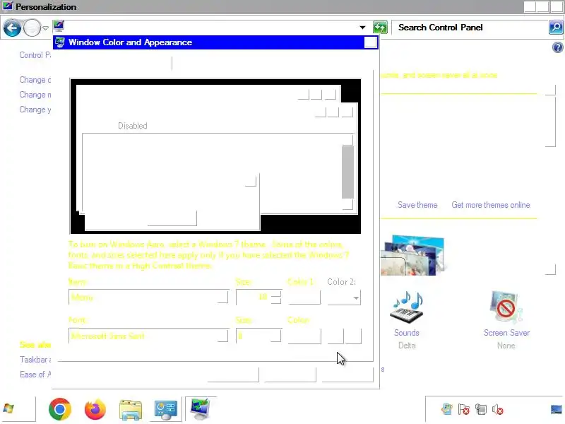This screenshot has height=424, width=565.
Task: Click the preview scrollbar up arrow
Action: (347, 140)
